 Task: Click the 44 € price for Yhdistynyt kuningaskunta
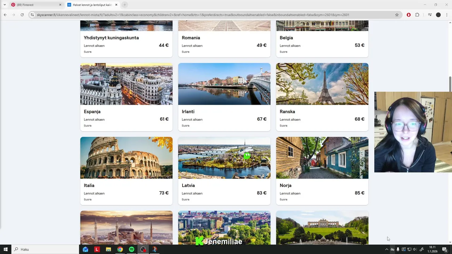click(x=164, y=45)
